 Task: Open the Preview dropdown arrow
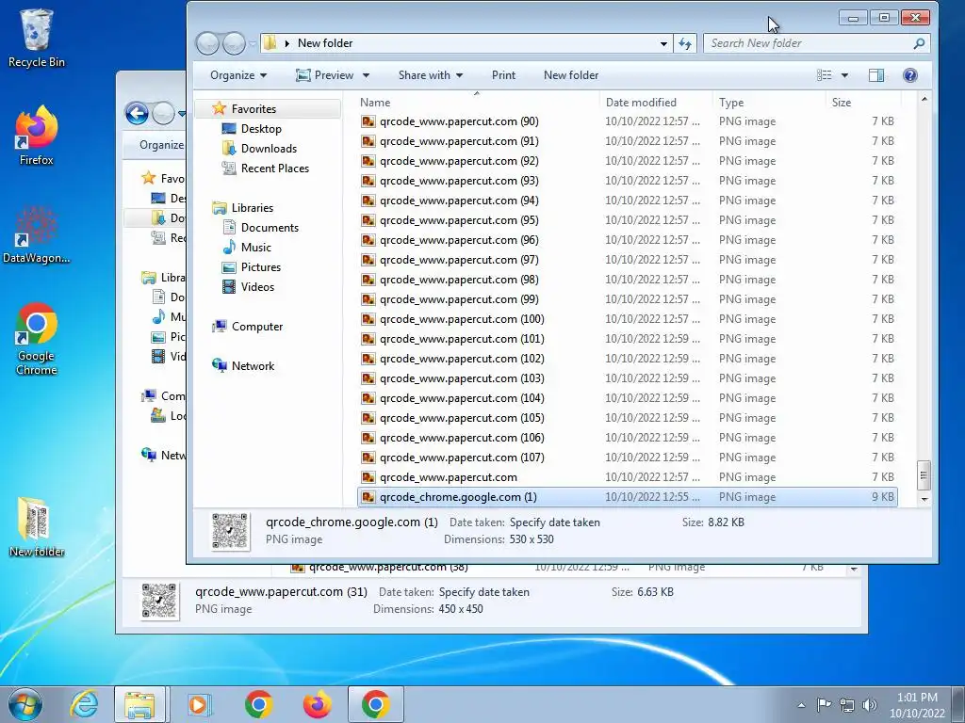click(x=366, y=75)
